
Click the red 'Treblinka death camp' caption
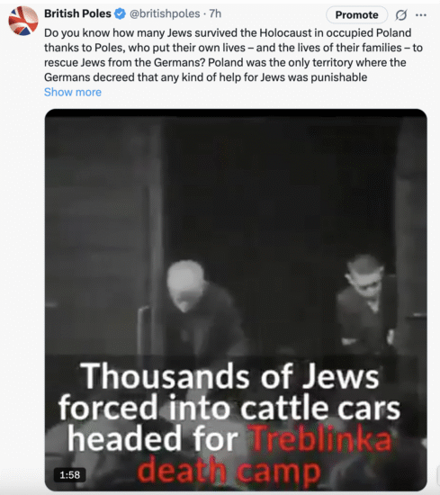(265, 455)
